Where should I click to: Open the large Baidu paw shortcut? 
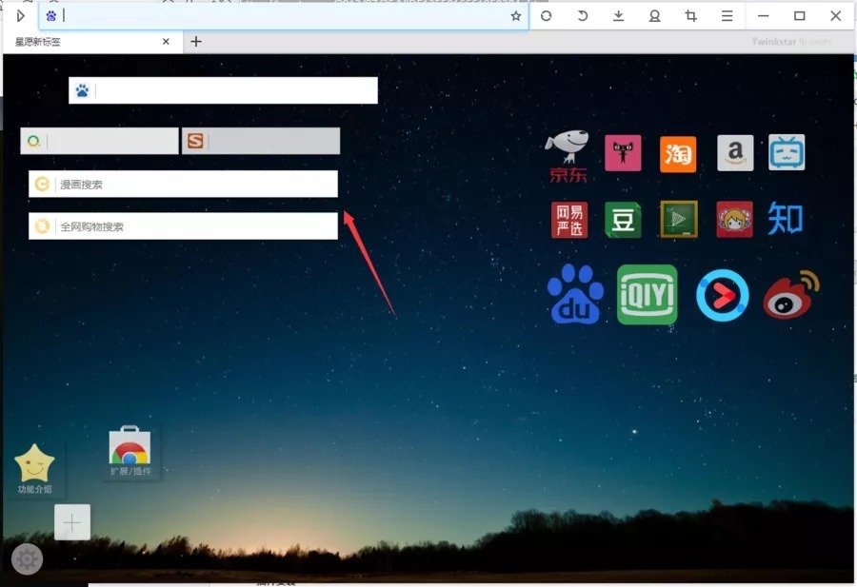575,295
